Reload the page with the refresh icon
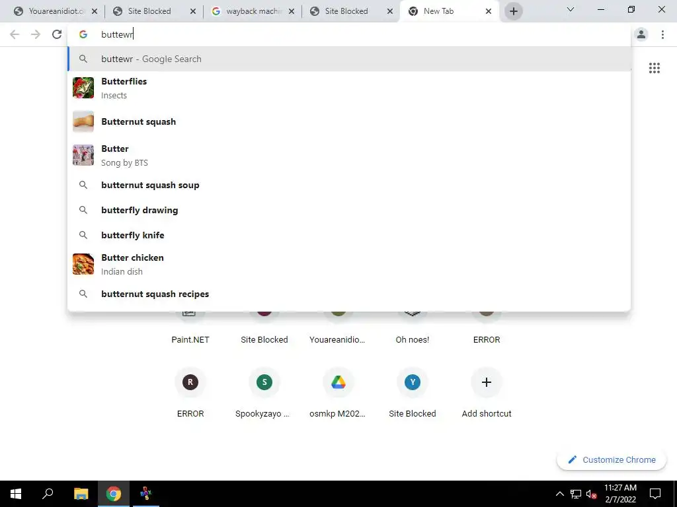 point(57,34)
